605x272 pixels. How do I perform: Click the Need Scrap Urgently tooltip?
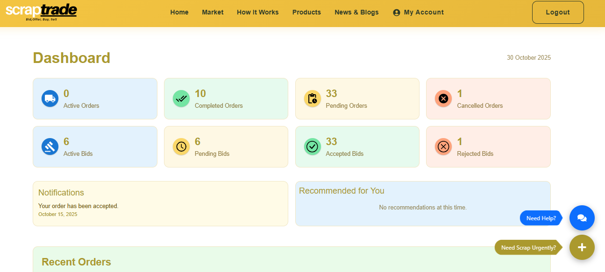pyautogui.click(x=527, y=247)
